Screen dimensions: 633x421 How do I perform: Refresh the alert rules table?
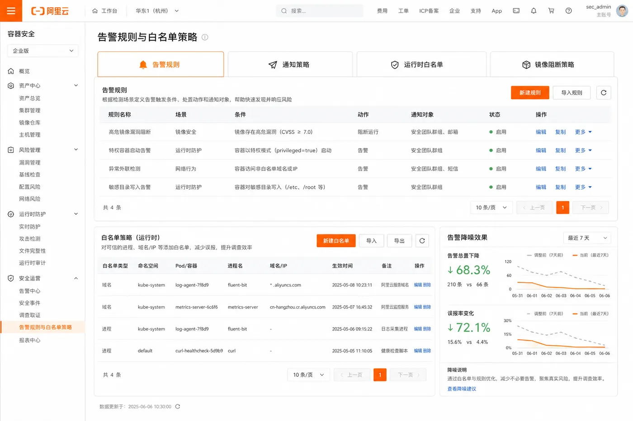point(604,93)
